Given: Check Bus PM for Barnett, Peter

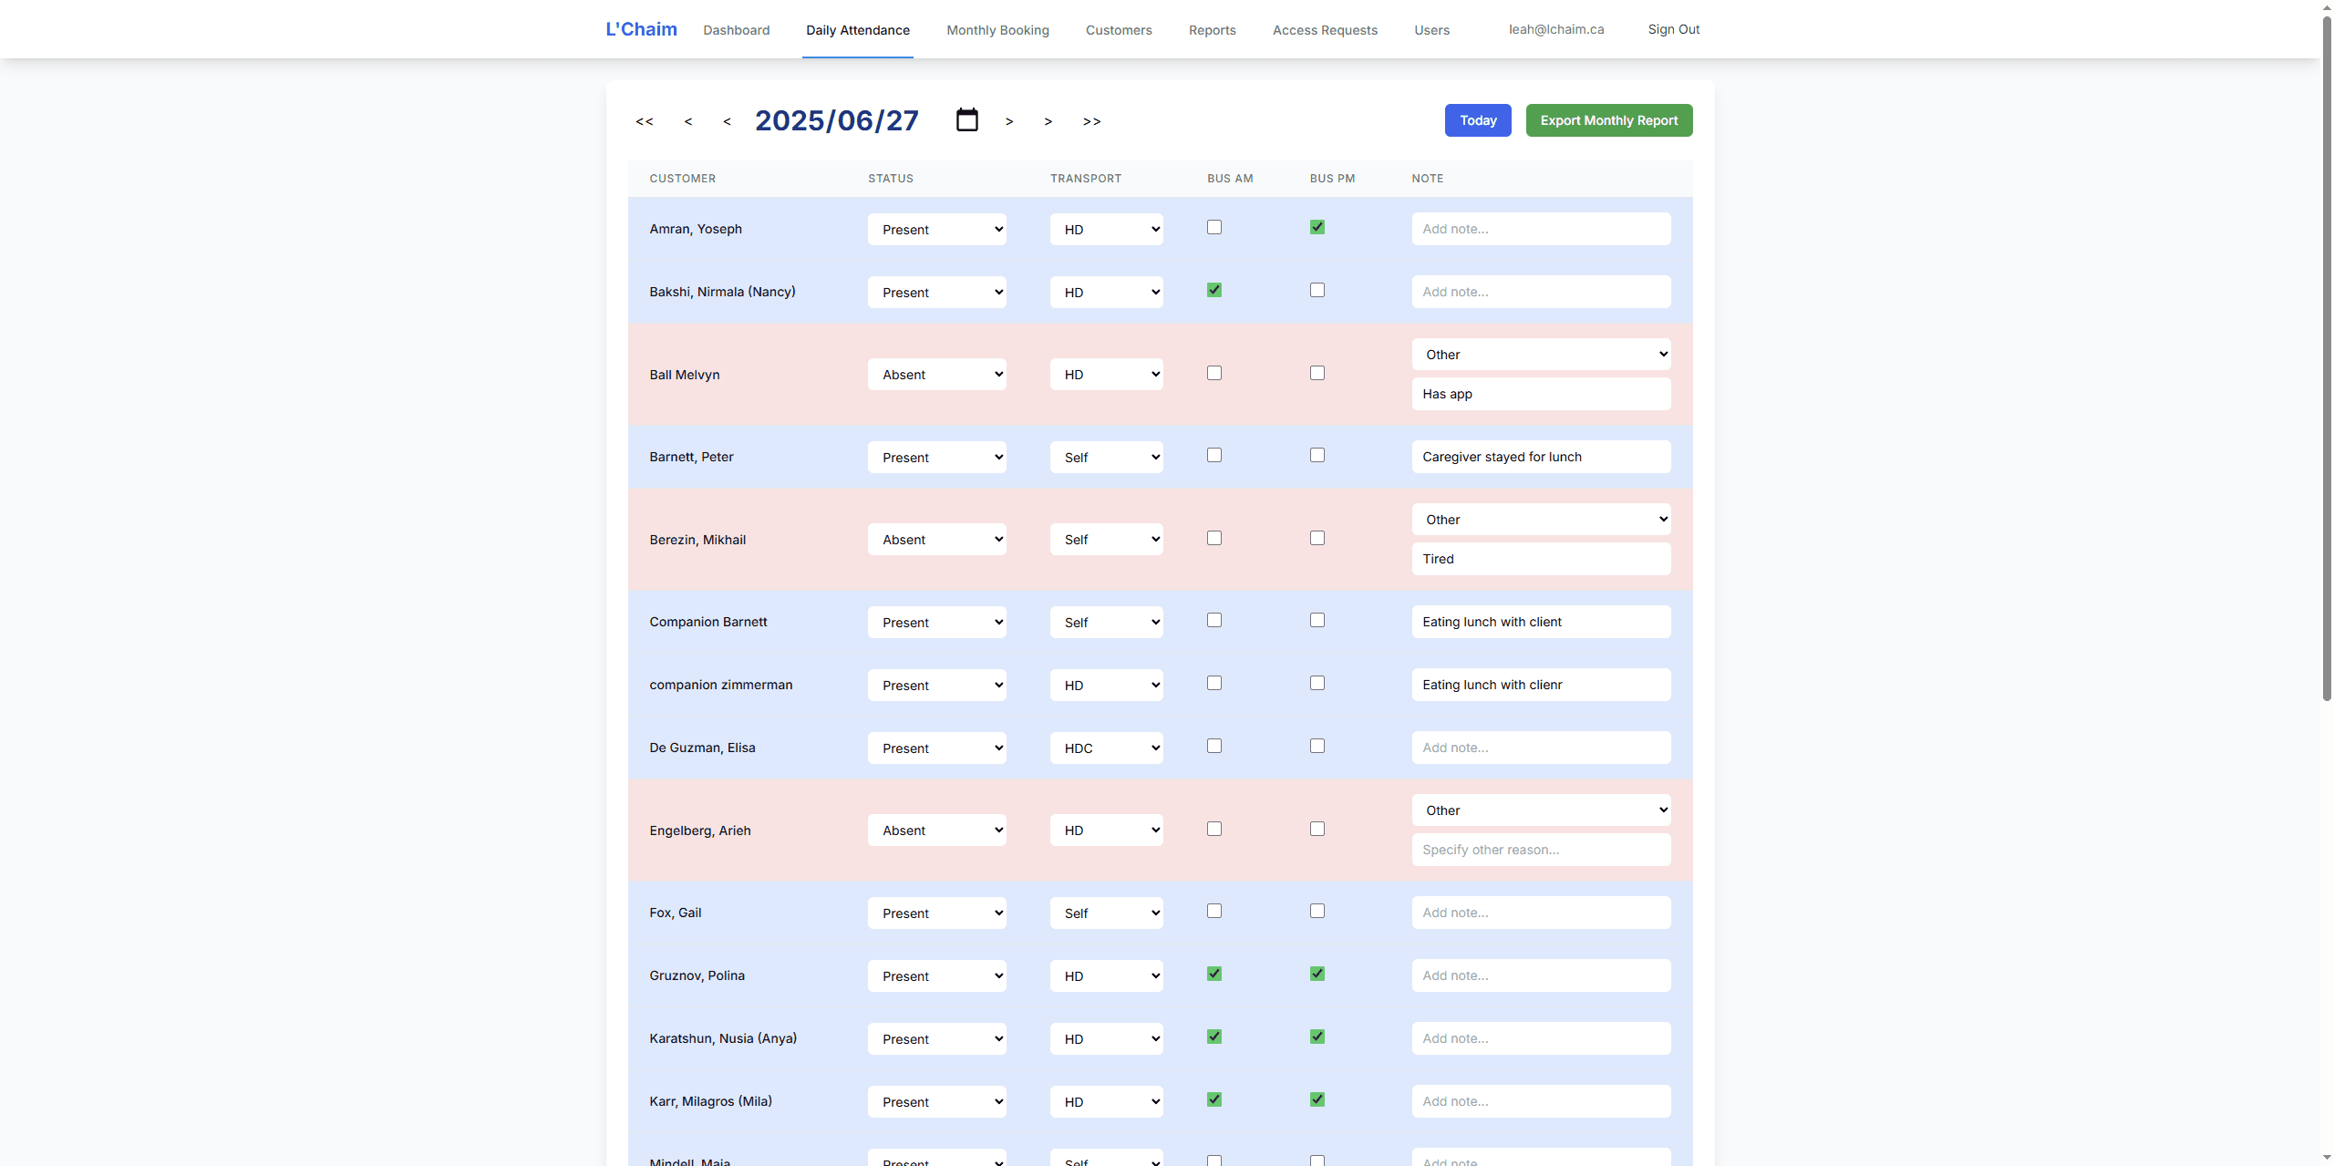Looking at the screenshot, I should pos(1317,455).
